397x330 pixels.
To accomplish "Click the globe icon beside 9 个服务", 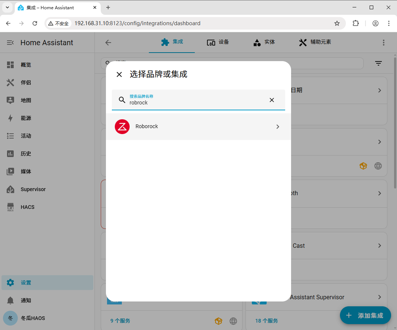I will tap(233, 321).
